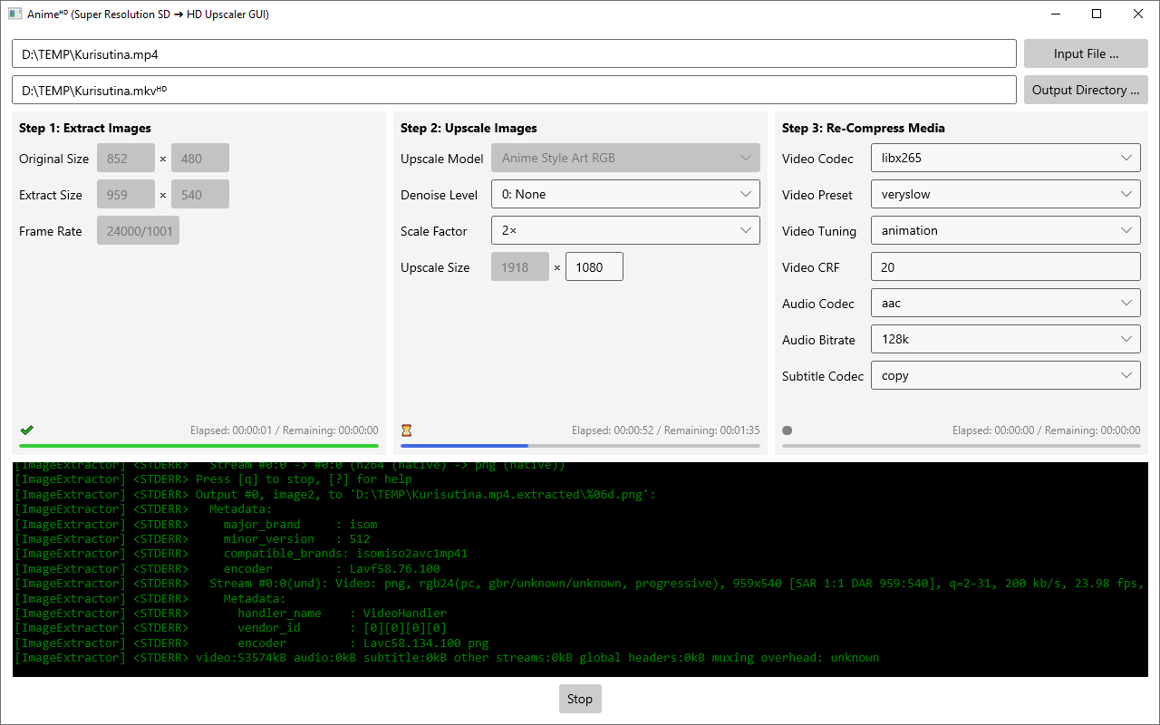Click the 'Frame Rate' label

51,231
